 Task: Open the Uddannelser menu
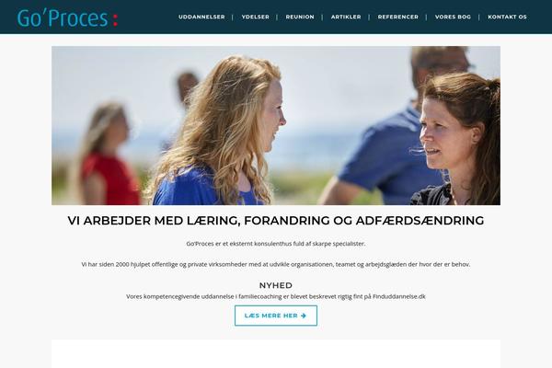(201, 17)
